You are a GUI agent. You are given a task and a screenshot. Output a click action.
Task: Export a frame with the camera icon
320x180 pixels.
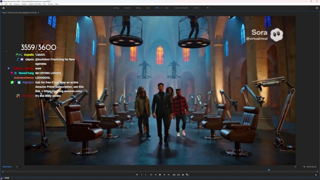pos(183,175)
